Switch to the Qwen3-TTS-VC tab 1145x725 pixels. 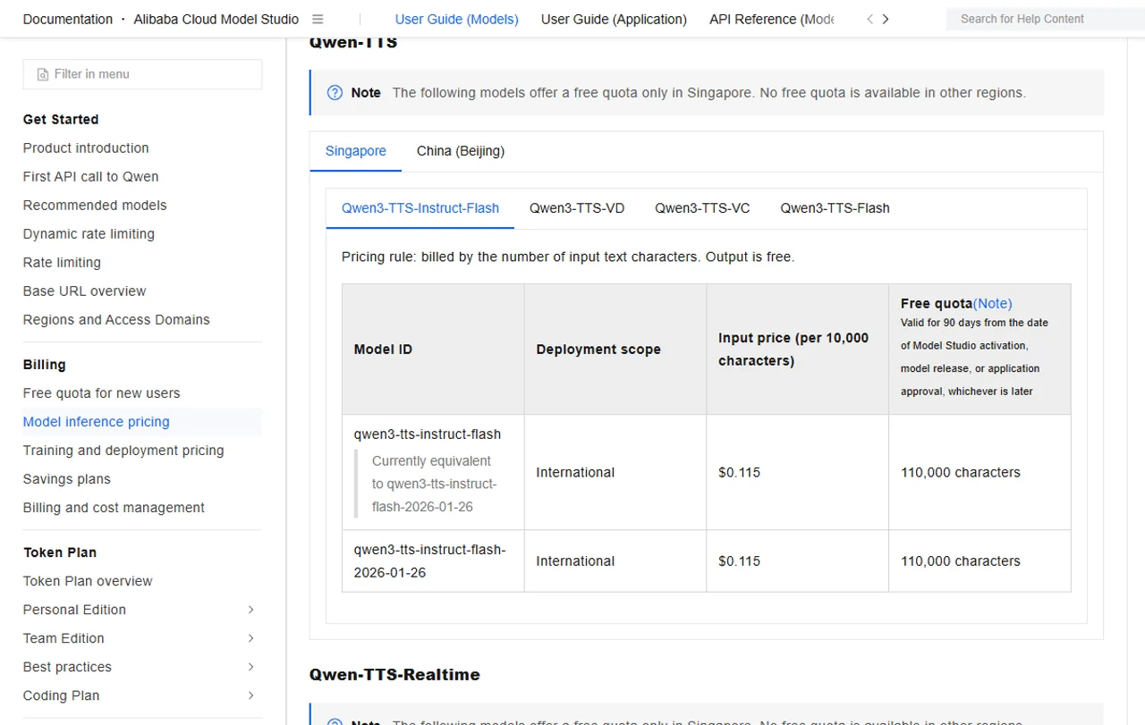coord(702,208)
